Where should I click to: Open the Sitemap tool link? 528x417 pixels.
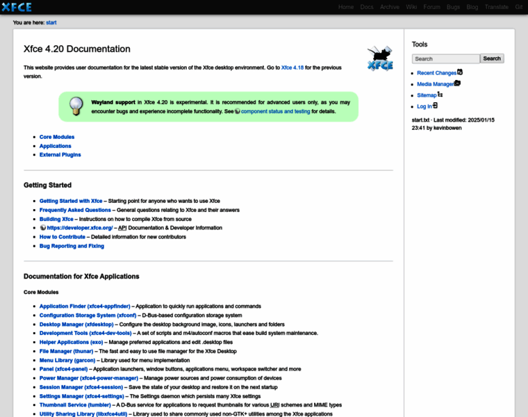point(427,95)
